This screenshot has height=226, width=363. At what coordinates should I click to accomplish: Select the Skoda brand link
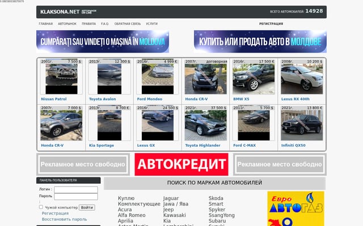[216, 198]
